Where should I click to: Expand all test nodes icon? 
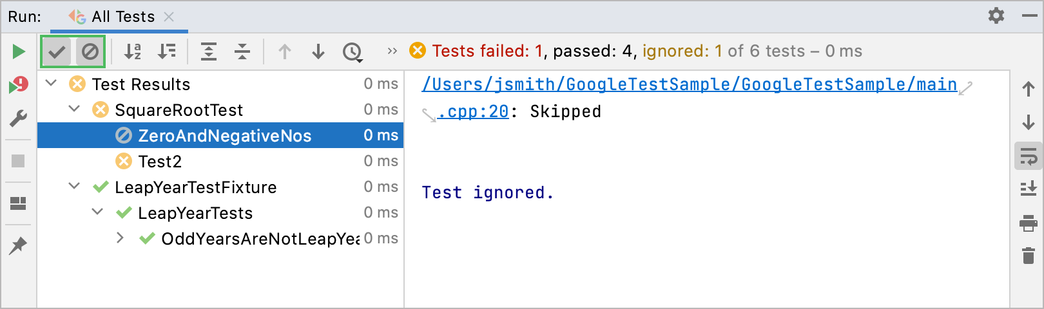pos(209,51)
